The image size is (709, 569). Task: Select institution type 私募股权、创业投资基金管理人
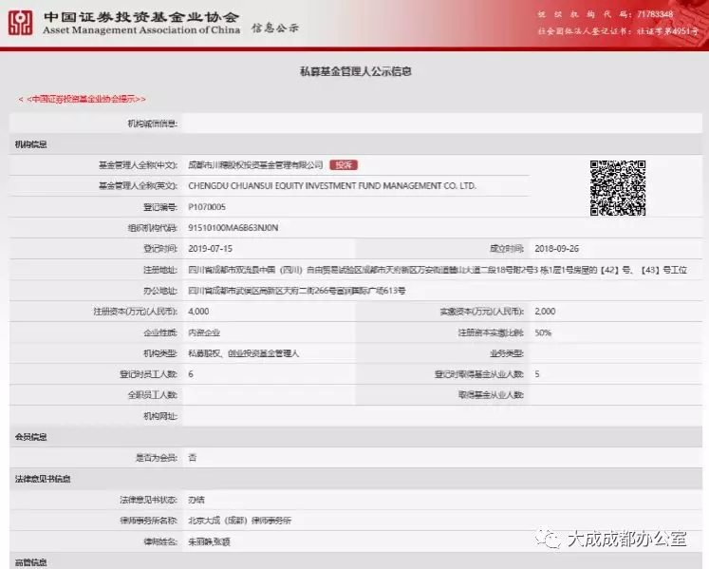(x=243, y=353)
